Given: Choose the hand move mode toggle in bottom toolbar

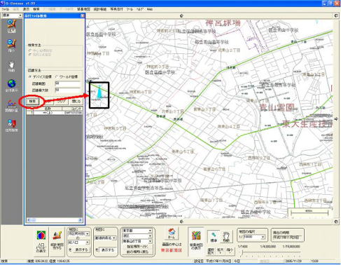Looking at the screenshot, I should 226,236.
